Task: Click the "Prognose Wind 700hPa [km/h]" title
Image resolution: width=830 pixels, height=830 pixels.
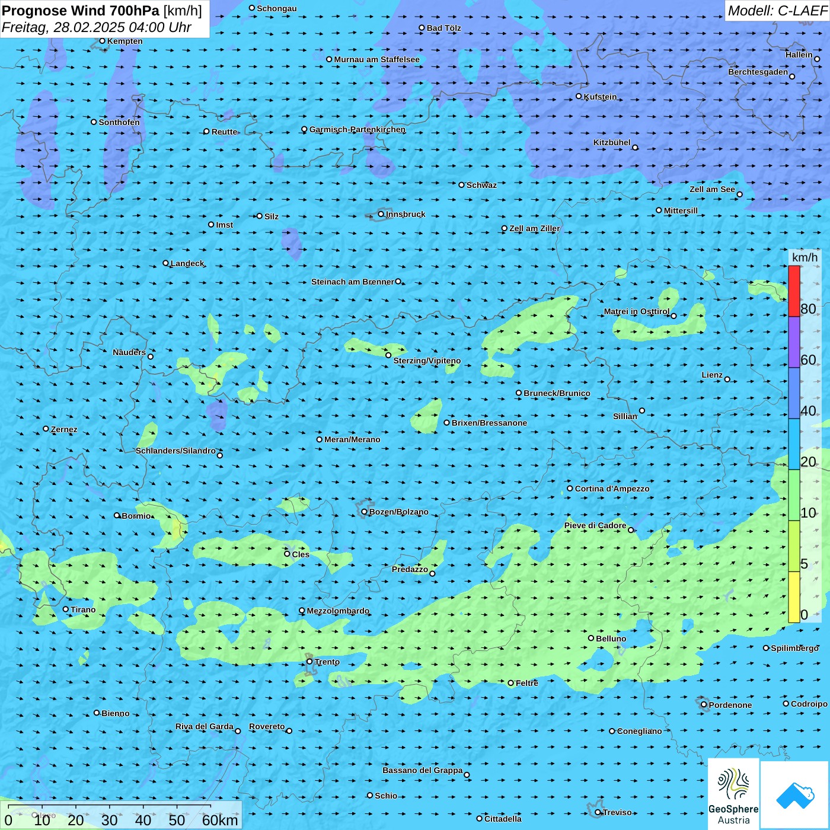Action: tap(102, 11)
